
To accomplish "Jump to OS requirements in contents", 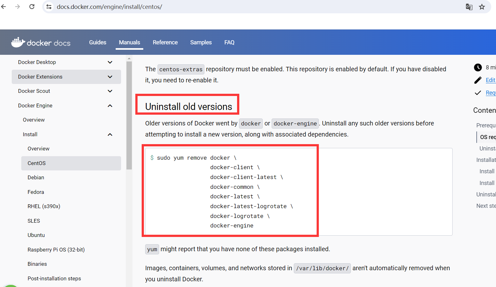I will (x=488, y=137).
